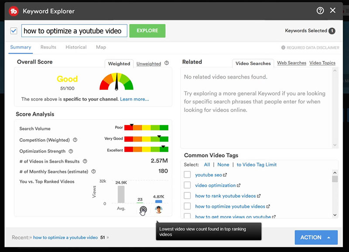Click the TubeBuddy logo icon
349x252 pixels.
click(14, 11)
